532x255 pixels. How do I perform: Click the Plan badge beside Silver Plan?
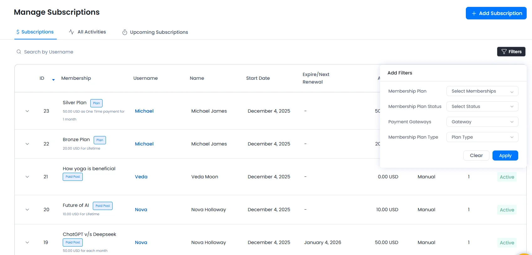coord(96,103)
